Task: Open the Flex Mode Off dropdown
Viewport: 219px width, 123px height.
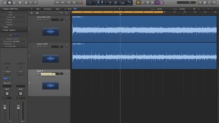Action: pos(20,46)
